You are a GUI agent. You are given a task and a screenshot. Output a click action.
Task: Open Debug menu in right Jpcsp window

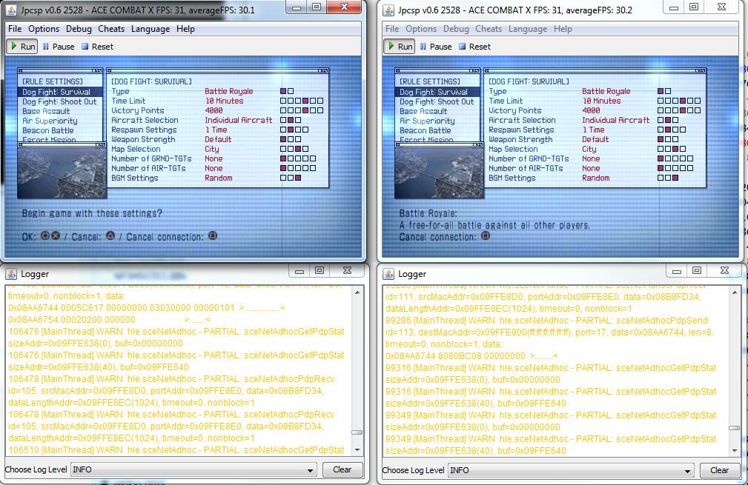click(456, 29)
